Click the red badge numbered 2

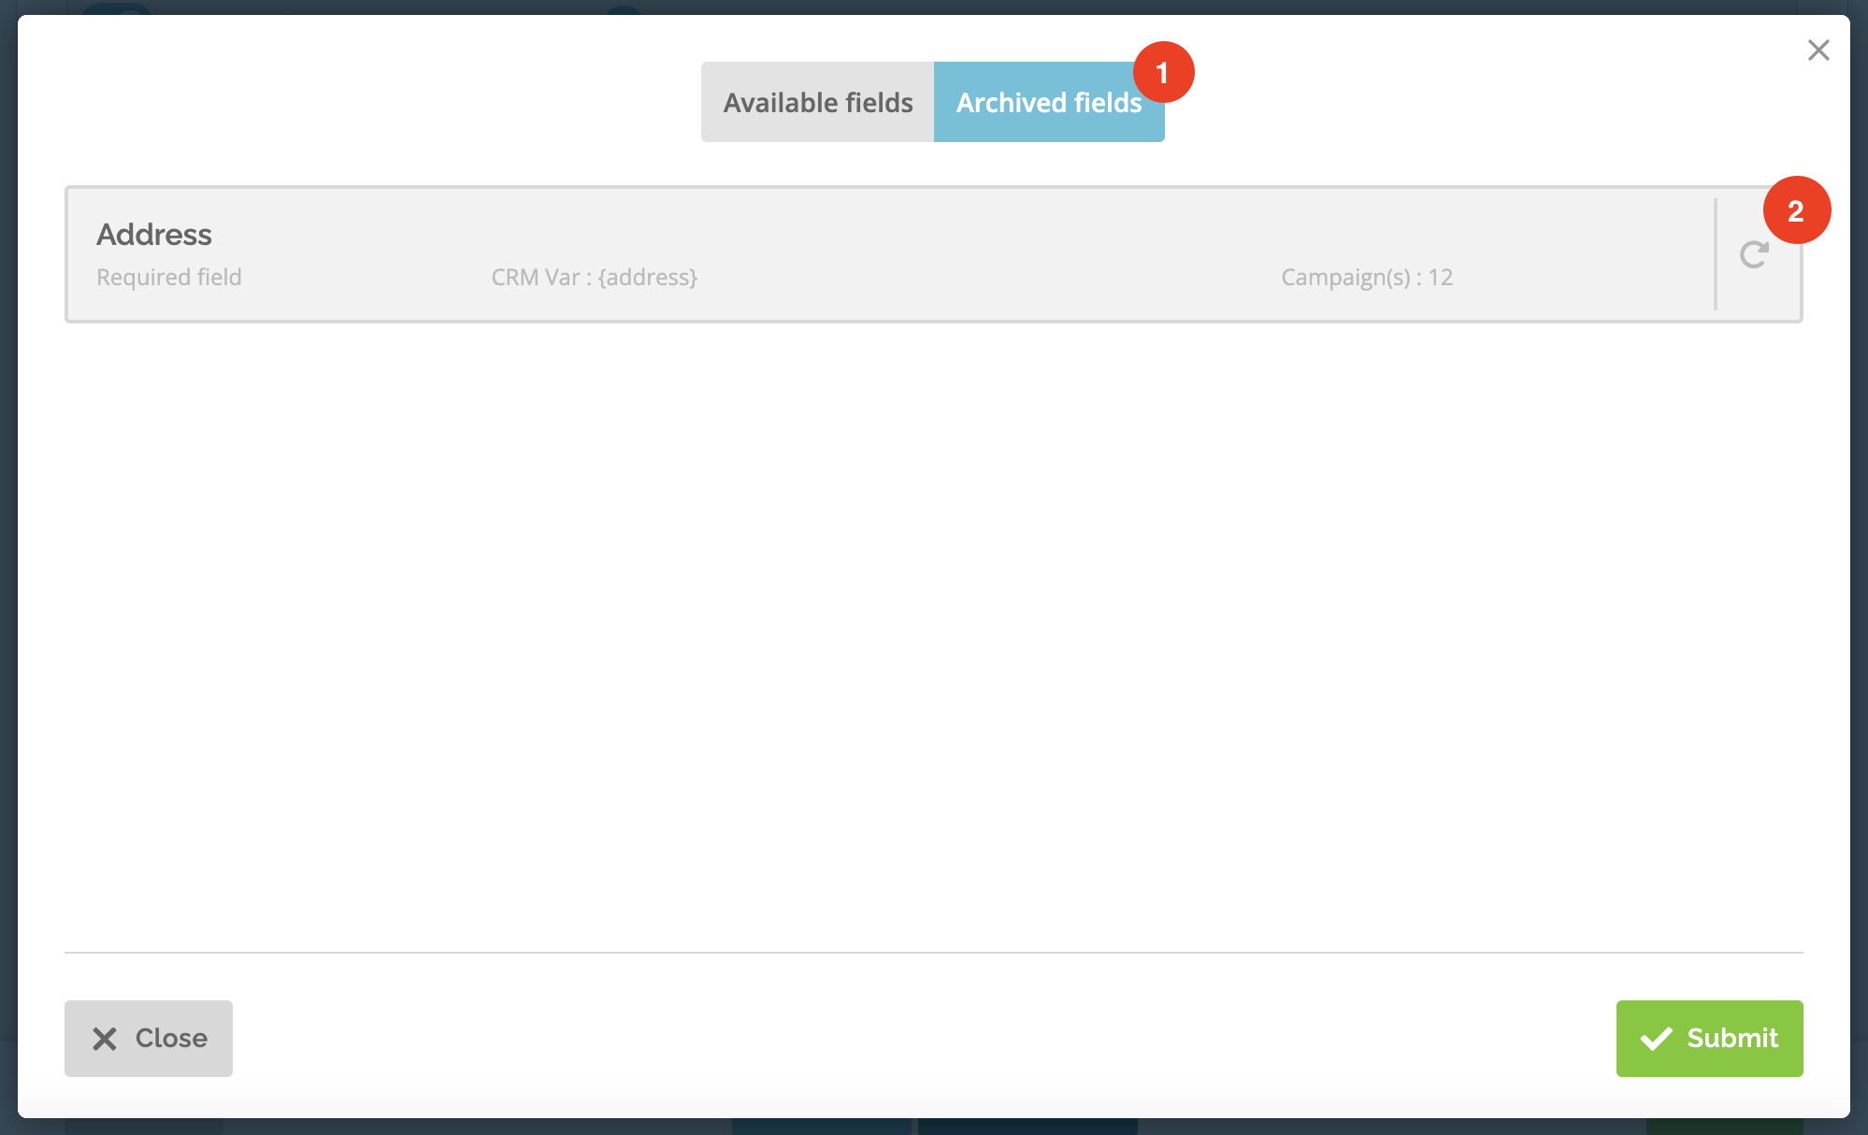tap(1796, 209)
